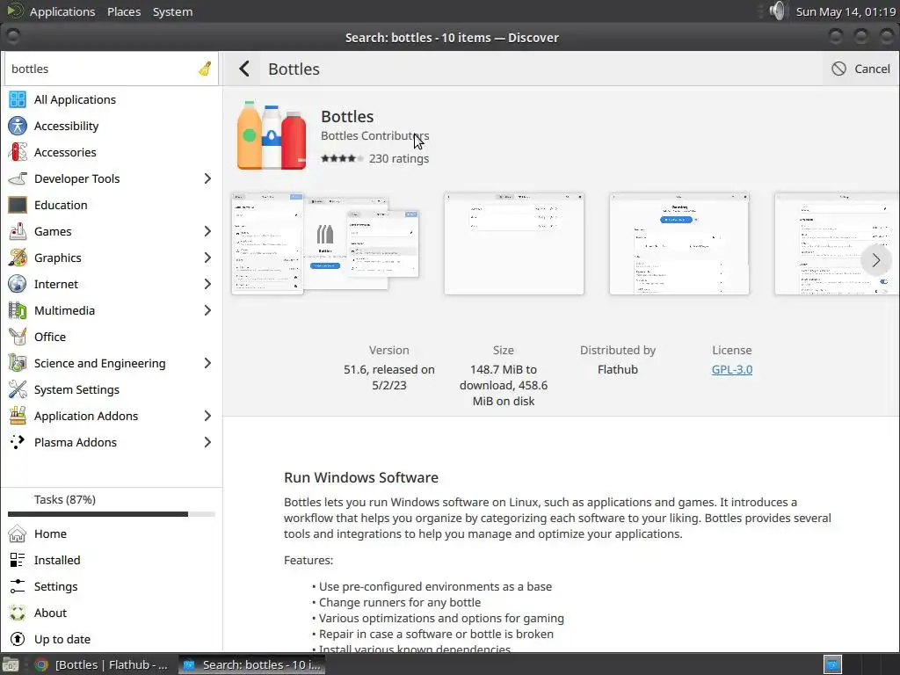Screen dimensions: 900x675
Task: Expand the Developer Tools category
Action: (x=207, y=178)
